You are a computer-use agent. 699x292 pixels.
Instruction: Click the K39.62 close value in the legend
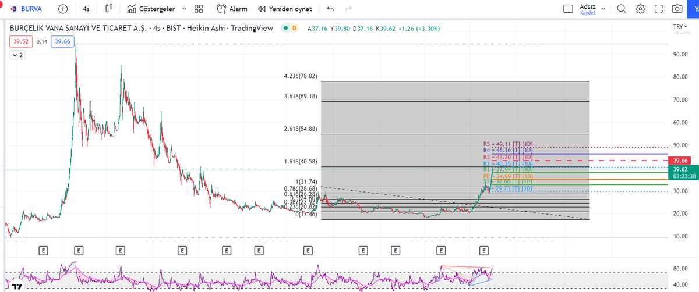pyautogui.click(x=386, y=28)
